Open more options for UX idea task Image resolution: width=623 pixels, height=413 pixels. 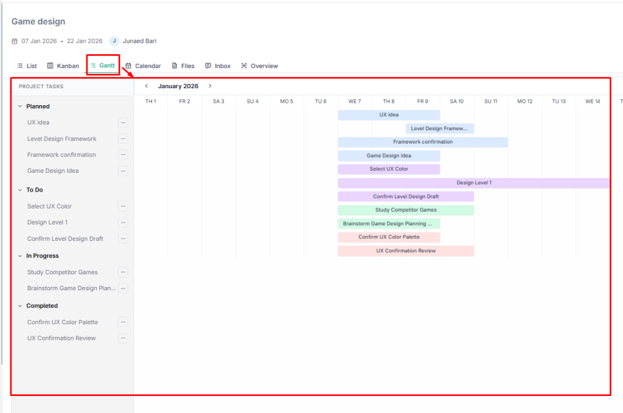[x=123, y=122]
